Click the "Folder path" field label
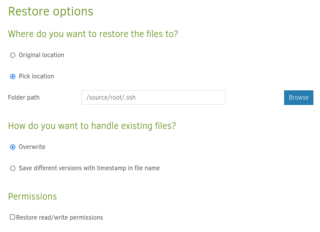The image size is (320, 232). (x=24, y=98)
